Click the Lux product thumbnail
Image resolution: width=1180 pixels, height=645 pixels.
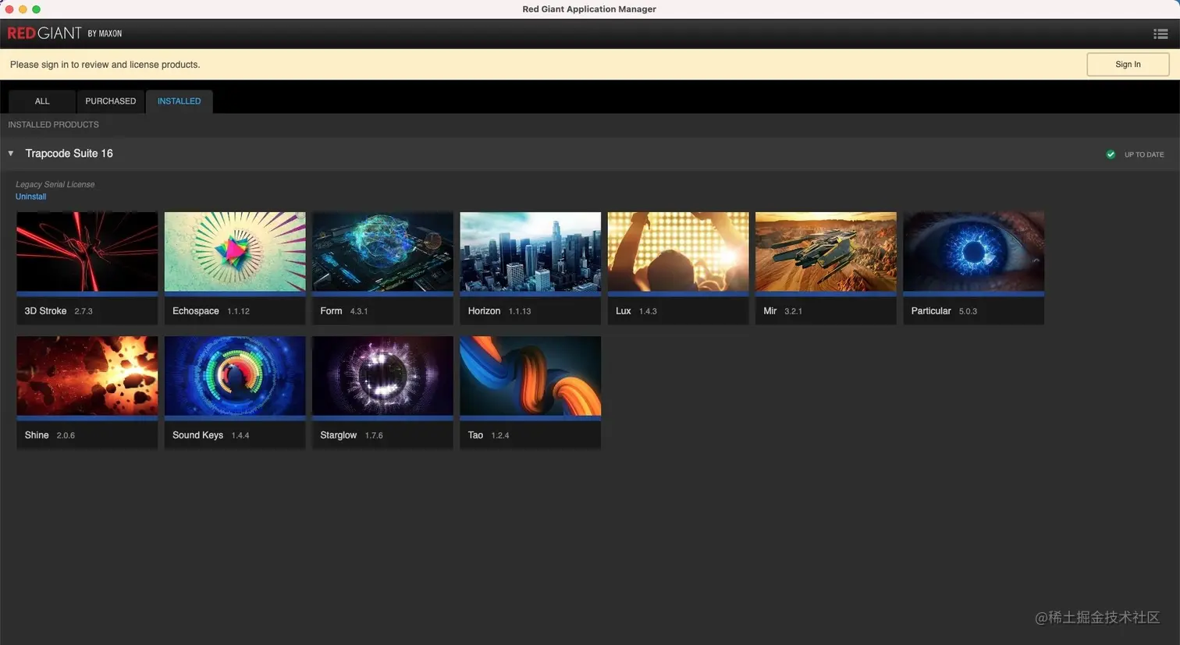(678, 252)
